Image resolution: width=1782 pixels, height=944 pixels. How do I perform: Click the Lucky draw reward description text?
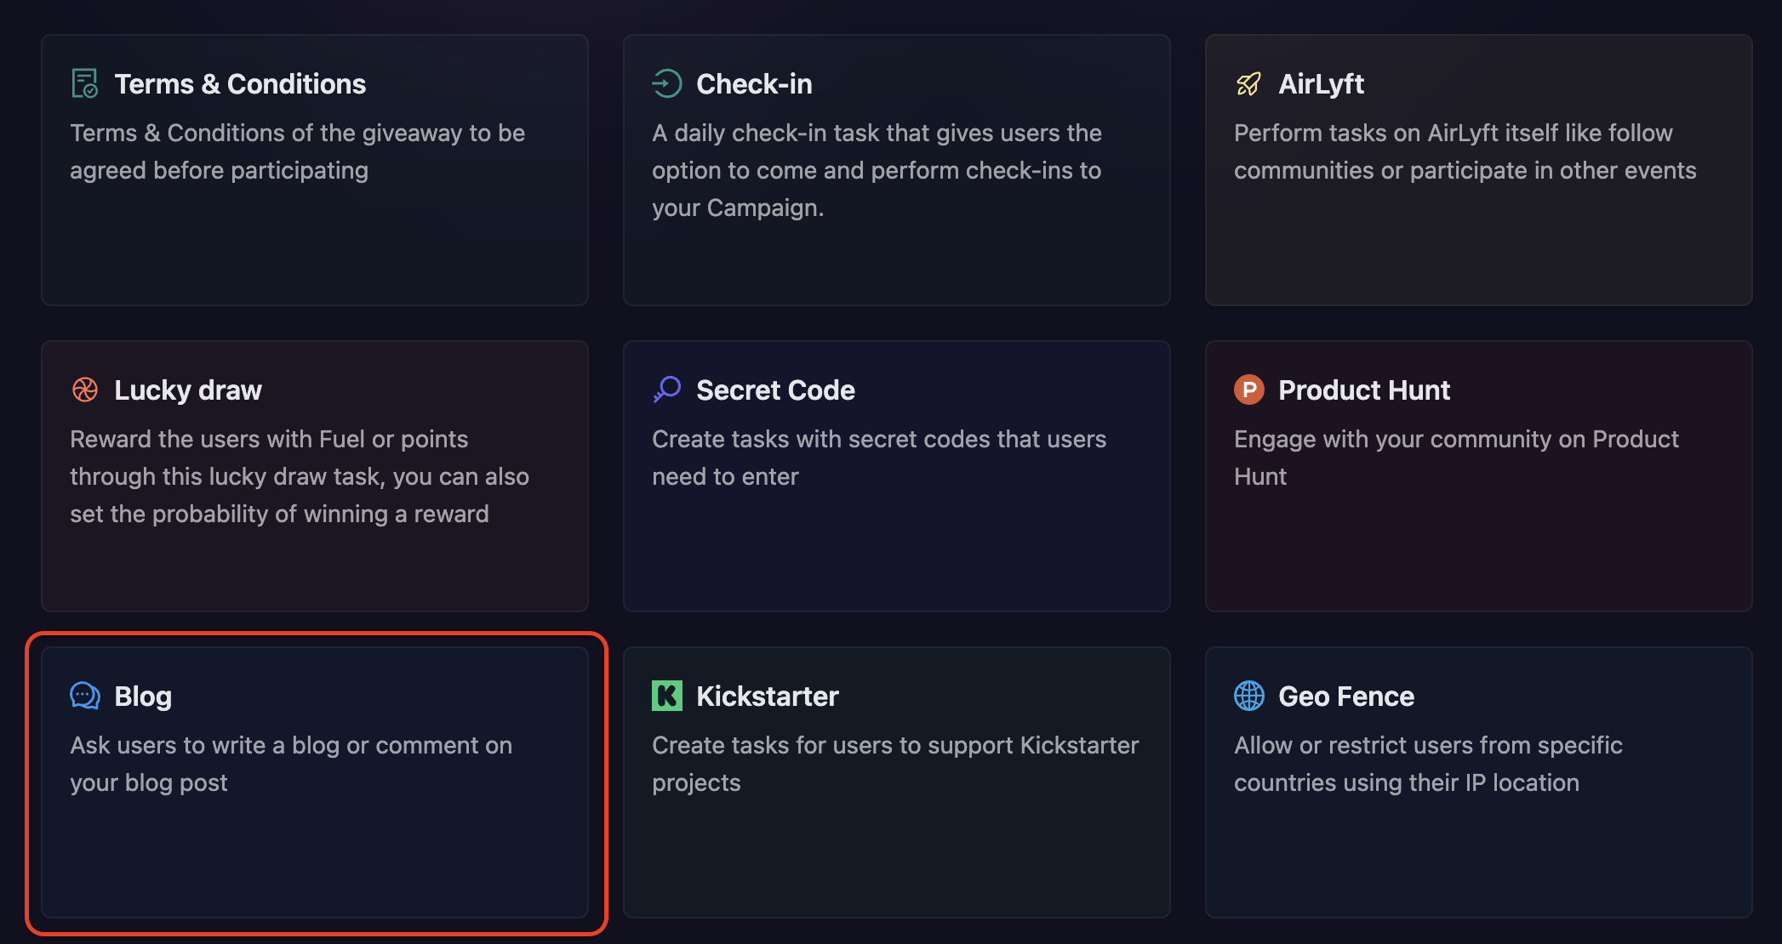tap(300, 476)
